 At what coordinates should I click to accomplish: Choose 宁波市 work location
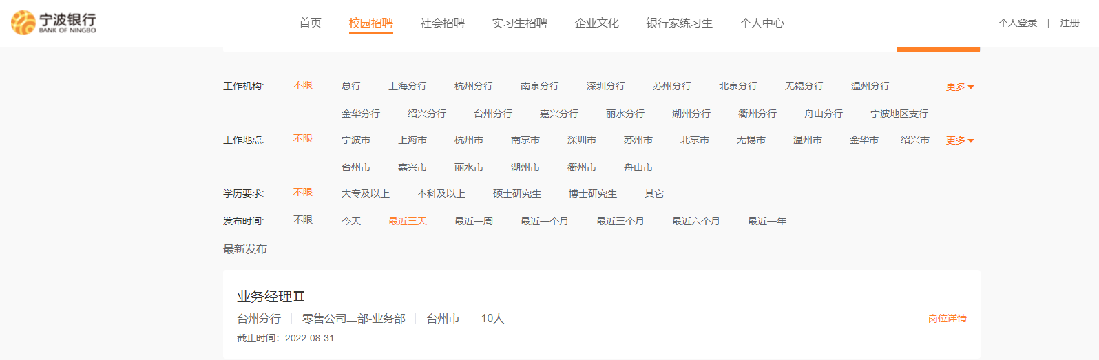tap(356, 140)
